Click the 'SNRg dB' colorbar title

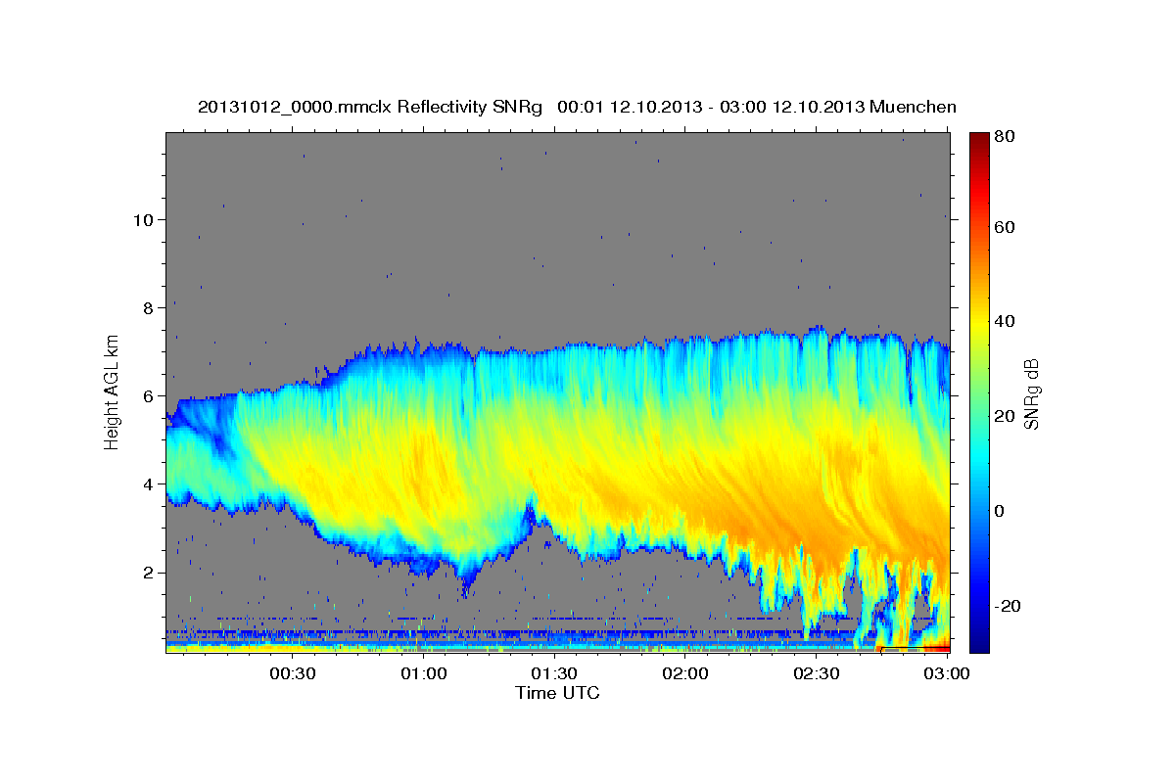coord(1031,392)
